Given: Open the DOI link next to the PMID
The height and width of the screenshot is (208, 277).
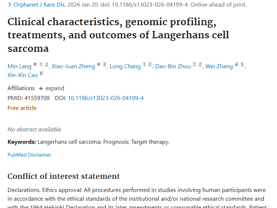Looking at the screenshot, I should click(106, 98).
